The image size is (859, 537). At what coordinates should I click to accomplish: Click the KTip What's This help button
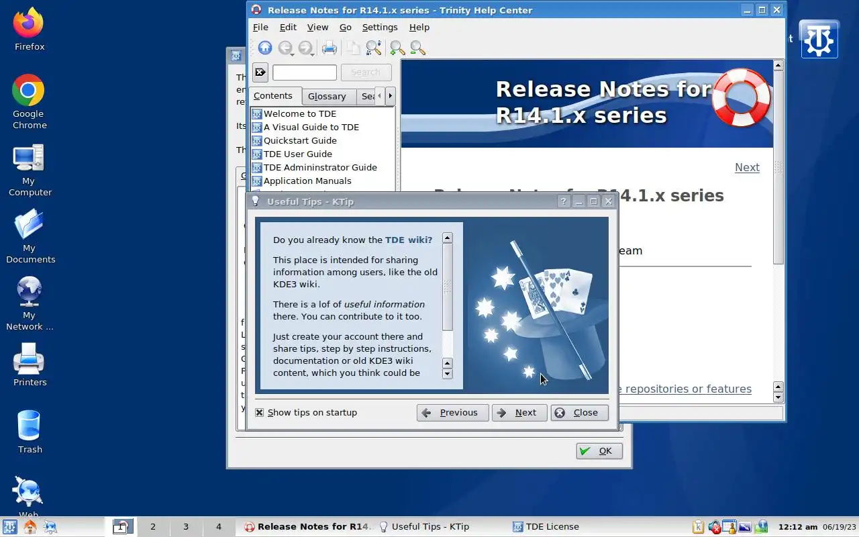[563, 201]
